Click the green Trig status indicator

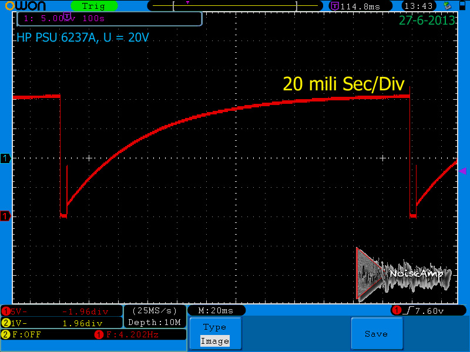[94, 6]
